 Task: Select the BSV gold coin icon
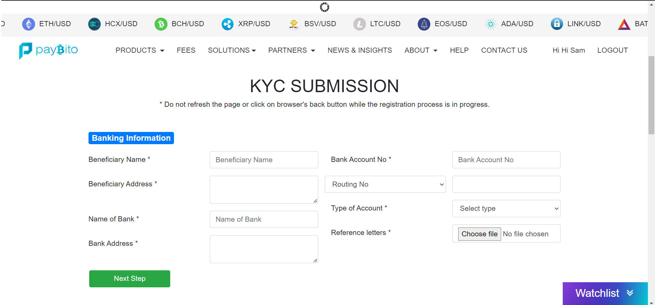(293, 24)
